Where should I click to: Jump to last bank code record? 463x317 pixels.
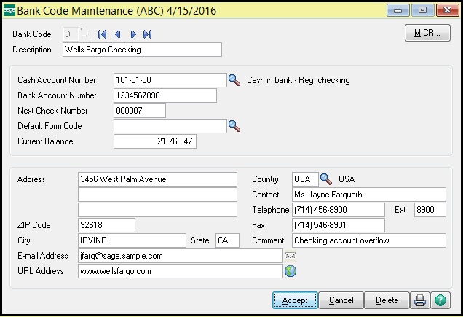(147, 34)
